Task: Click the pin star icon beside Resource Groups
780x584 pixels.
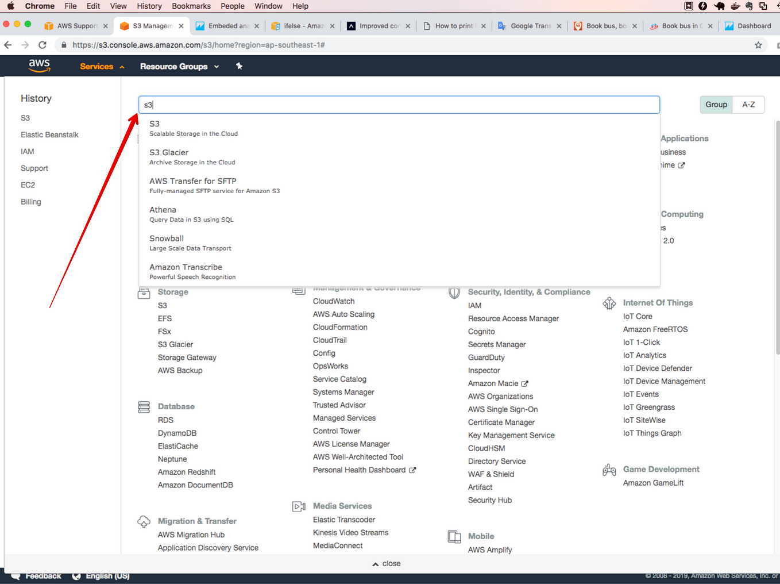Action: (x=239, y=66)
